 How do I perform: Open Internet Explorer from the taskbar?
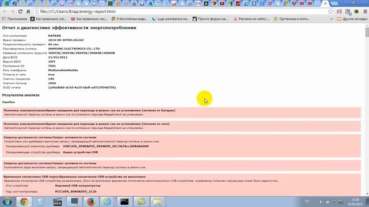point(107,202)
